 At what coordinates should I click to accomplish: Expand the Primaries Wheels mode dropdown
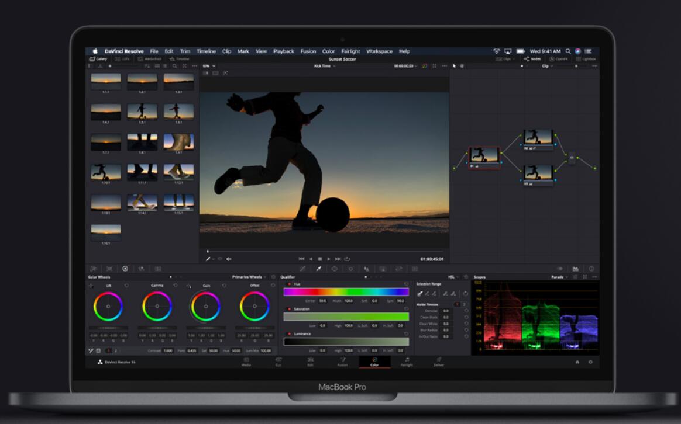click(249, 277)
